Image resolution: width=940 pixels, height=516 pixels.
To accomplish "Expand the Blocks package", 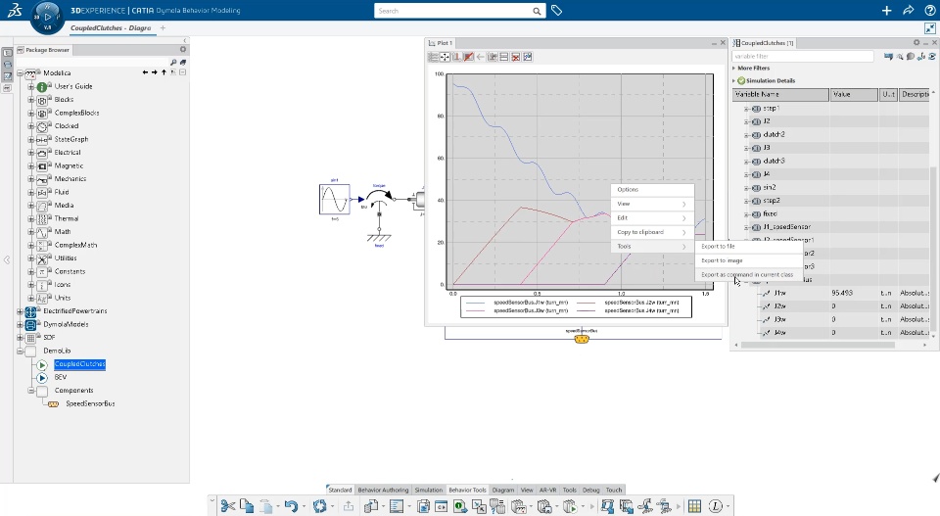I will 31,100.
